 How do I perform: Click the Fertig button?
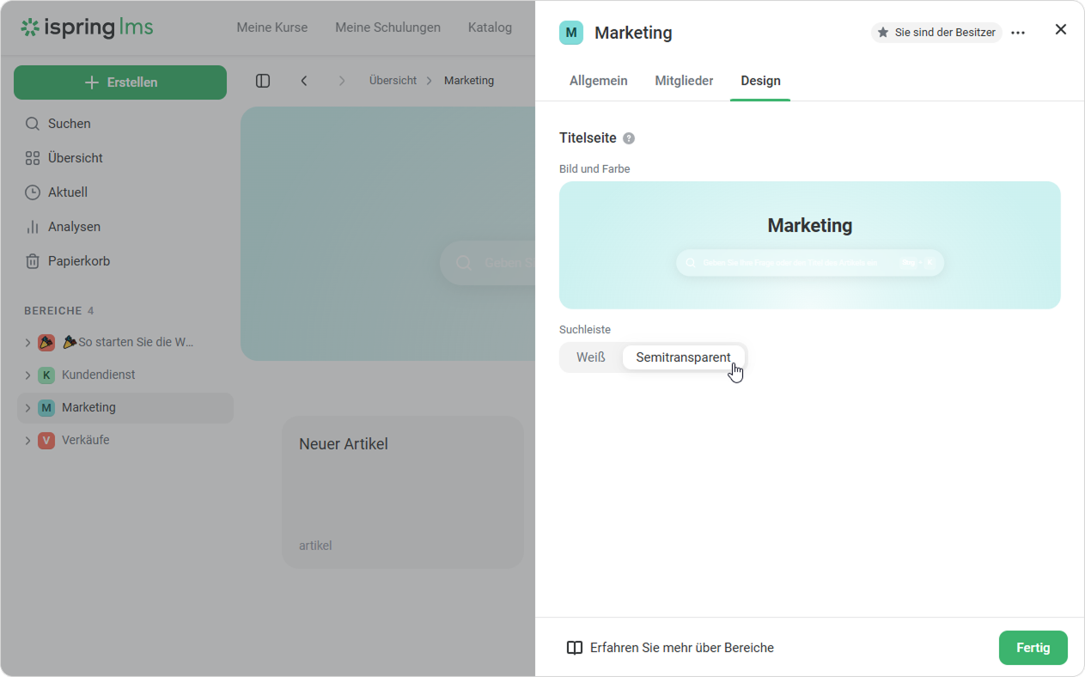point(1033,648)
